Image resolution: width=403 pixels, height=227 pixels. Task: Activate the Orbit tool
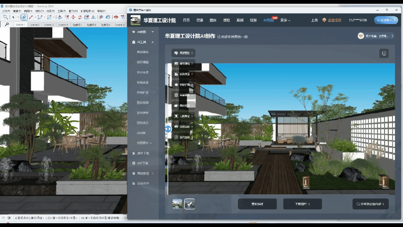click(116, 17)
